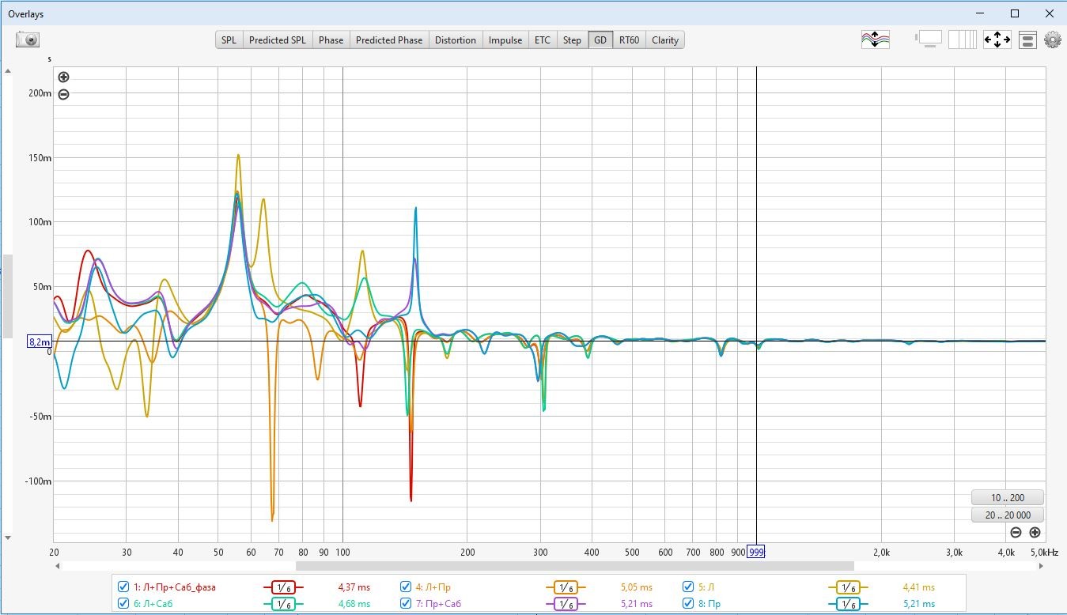
Task: Switch to the Distortion tab
Action: 456,40
